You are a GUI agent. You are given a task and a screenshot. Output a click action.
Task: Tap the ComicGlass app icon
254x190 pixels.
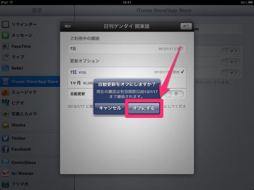tap(5, 162)
